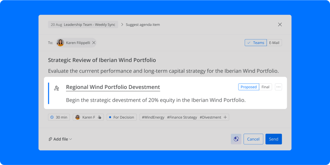Click the paperclip attachment icon
Image resolution: width=330 pixels, height=165 pixels.
tap(50, 139)
